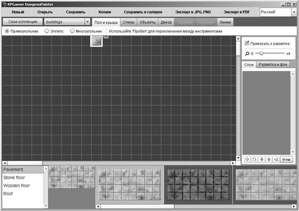Pick the partly visible rightmost pavement texture
Image resolution: width=299 pixels, height=211 pixels.
pos(266,185)
